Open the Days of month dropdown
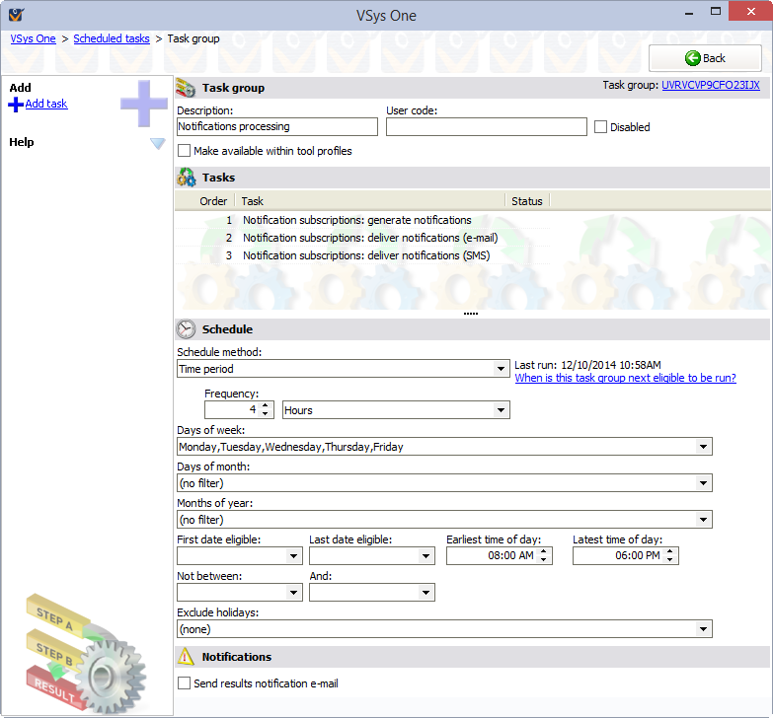Screen dimensions: 773x718 [703, 483]
